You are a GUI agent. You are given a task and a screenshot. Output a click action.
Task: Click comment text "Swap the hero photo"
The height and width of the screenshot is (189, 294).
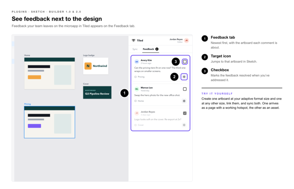(157, 95)
